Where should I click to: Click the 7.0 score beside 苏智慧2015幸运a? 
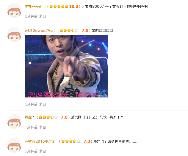[x=87, y=141]
